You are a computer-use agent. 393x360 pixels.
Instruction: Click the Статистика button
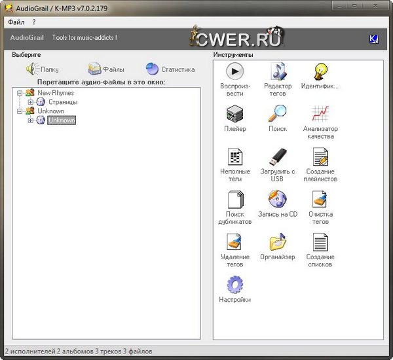tap(170, 69)
